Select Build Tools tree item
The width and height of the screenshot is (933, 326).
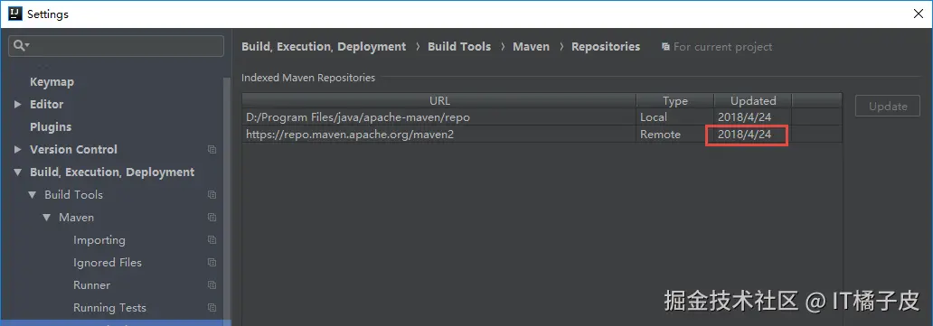(x=74, y=194)
